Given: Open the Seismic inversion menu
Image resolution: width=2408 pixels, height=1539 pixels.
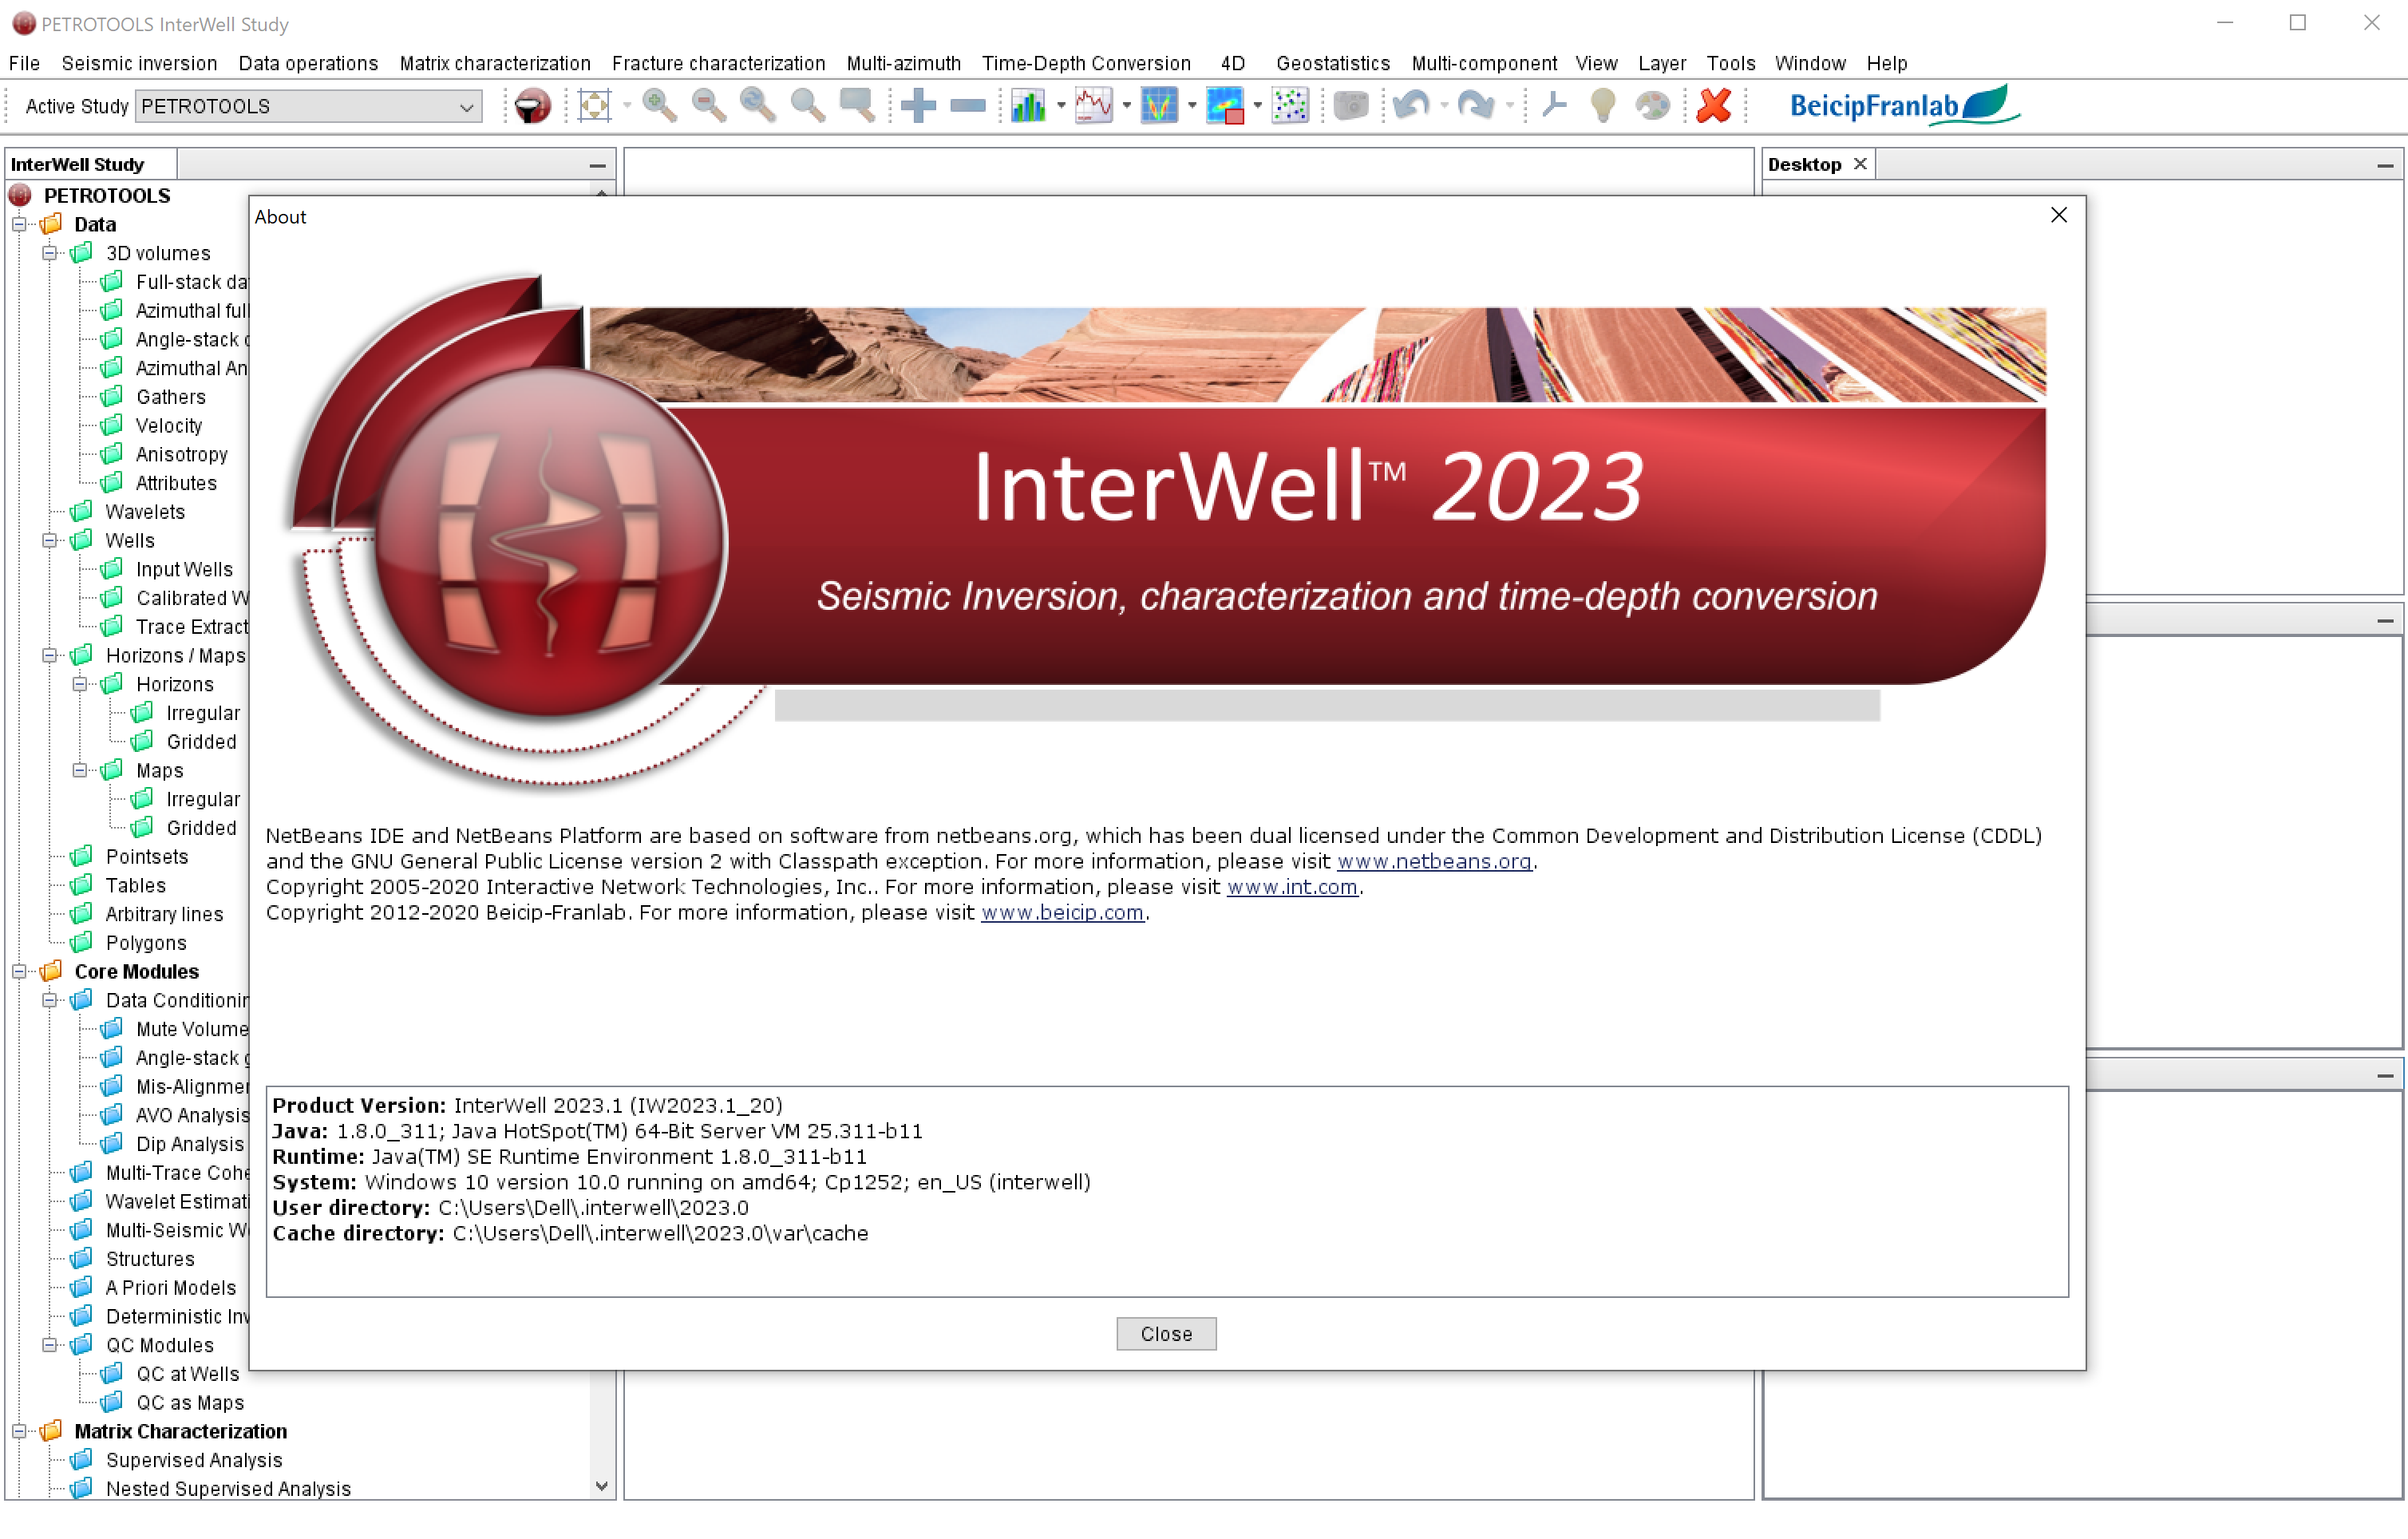Looking at the screenshot, I should tap(139, 63).
